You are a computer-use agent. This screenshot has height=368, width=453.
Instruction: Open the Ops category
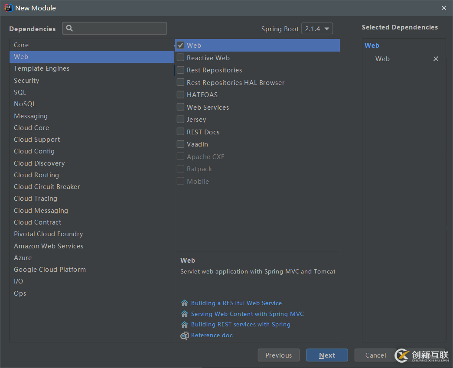pyautogui.click(x=92, y=293)
